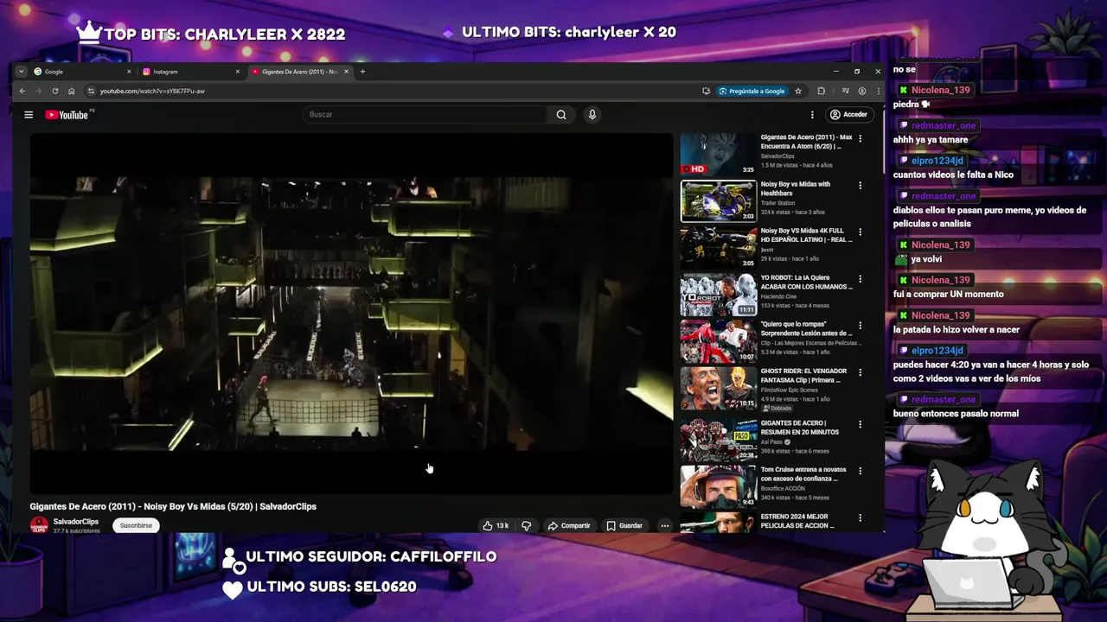Screen dimensions: 1107x622
Task: Select the Gigantes De Acero browser tab
Action: click(x=298, y=72)
